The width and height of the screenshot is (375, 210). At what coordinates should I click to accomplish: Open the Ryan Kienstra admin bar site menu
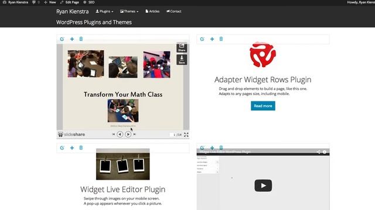click(x=15, y=2)
